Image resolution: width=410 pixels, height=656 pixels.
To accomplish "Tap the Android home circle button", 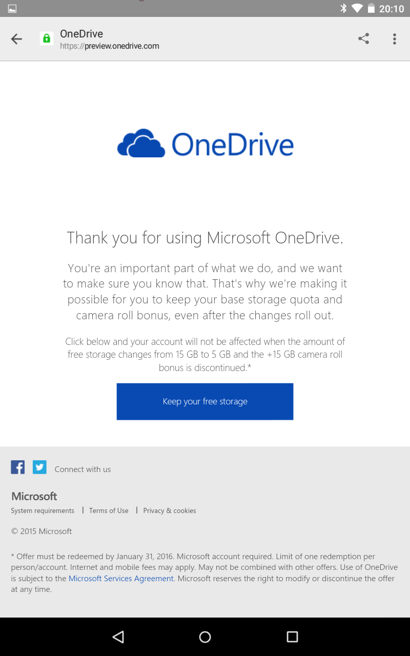I will click(205, 637).
